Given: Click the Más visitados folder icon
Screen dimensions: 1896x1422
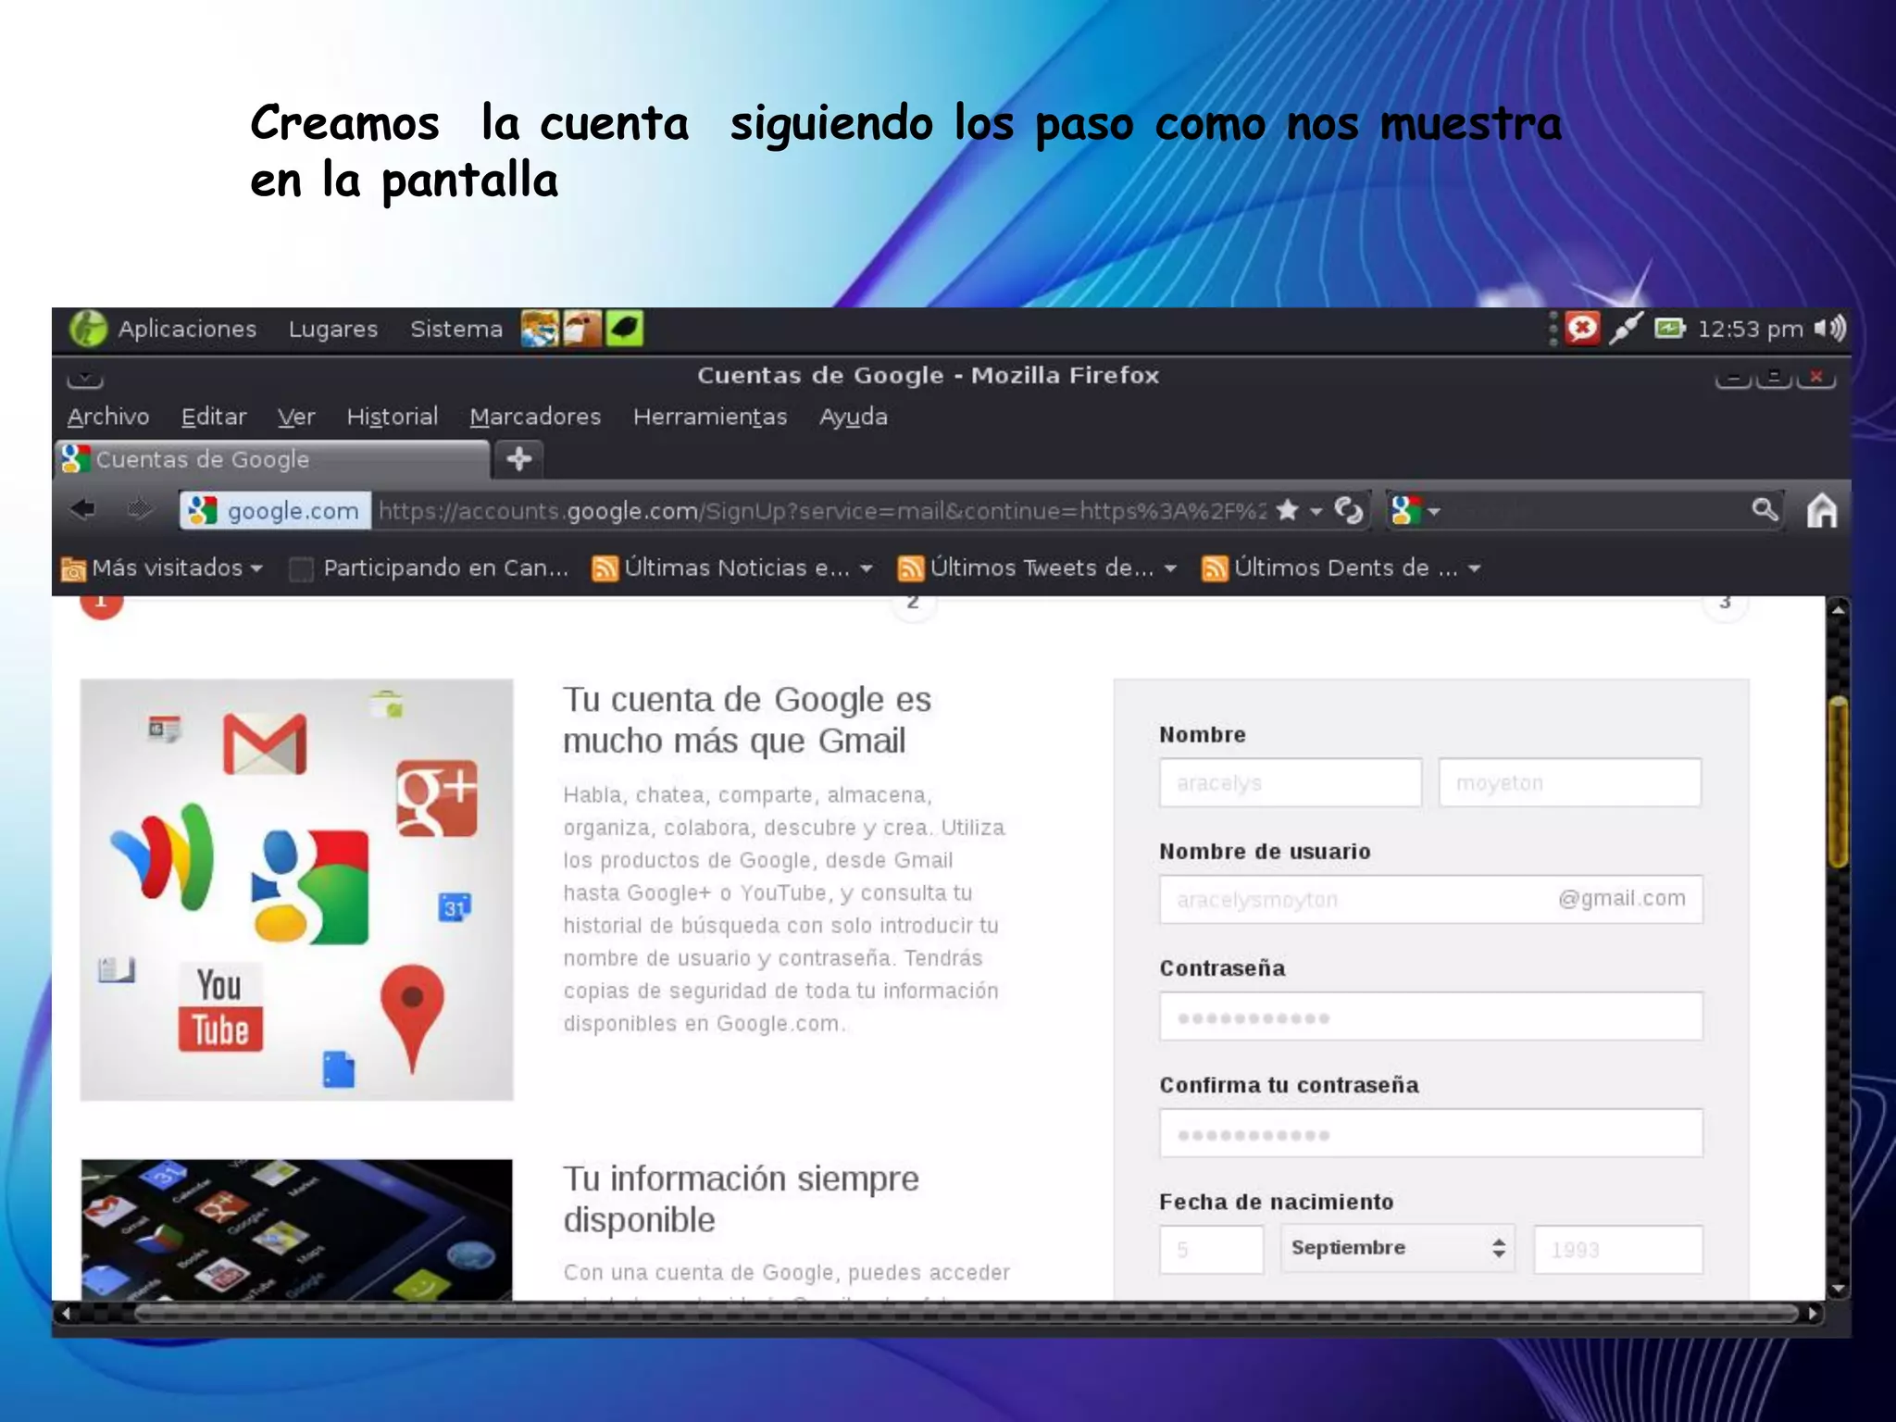Looking at the screenshot, I should click(73, 569).
